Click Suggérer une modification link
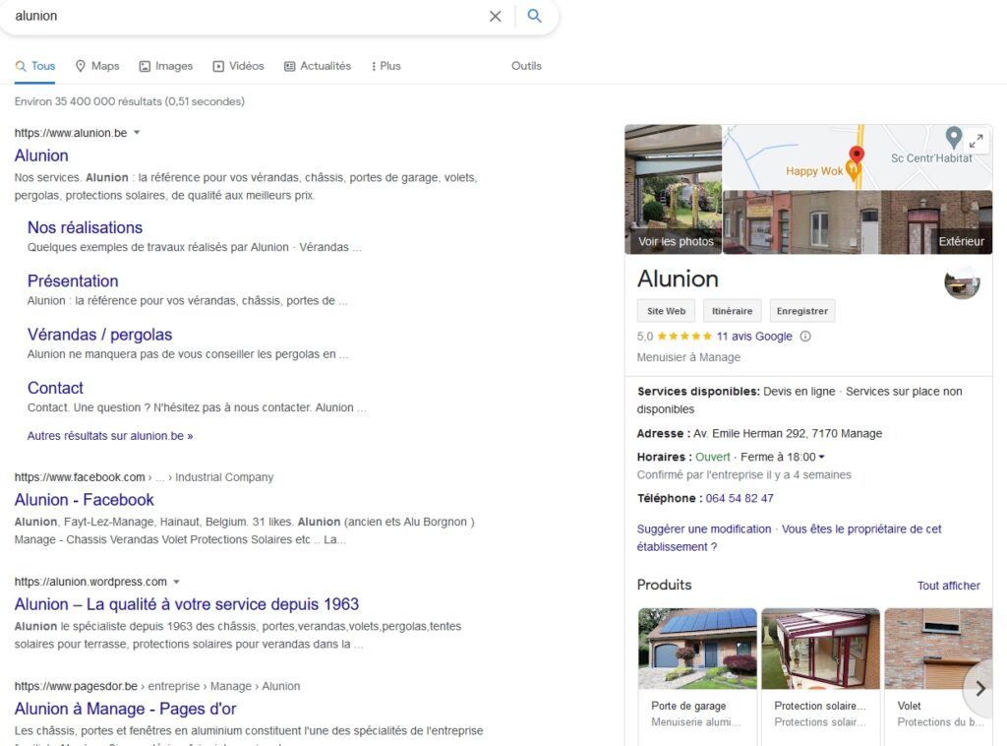Screen dimensions: 1007x746 point(704,528)
